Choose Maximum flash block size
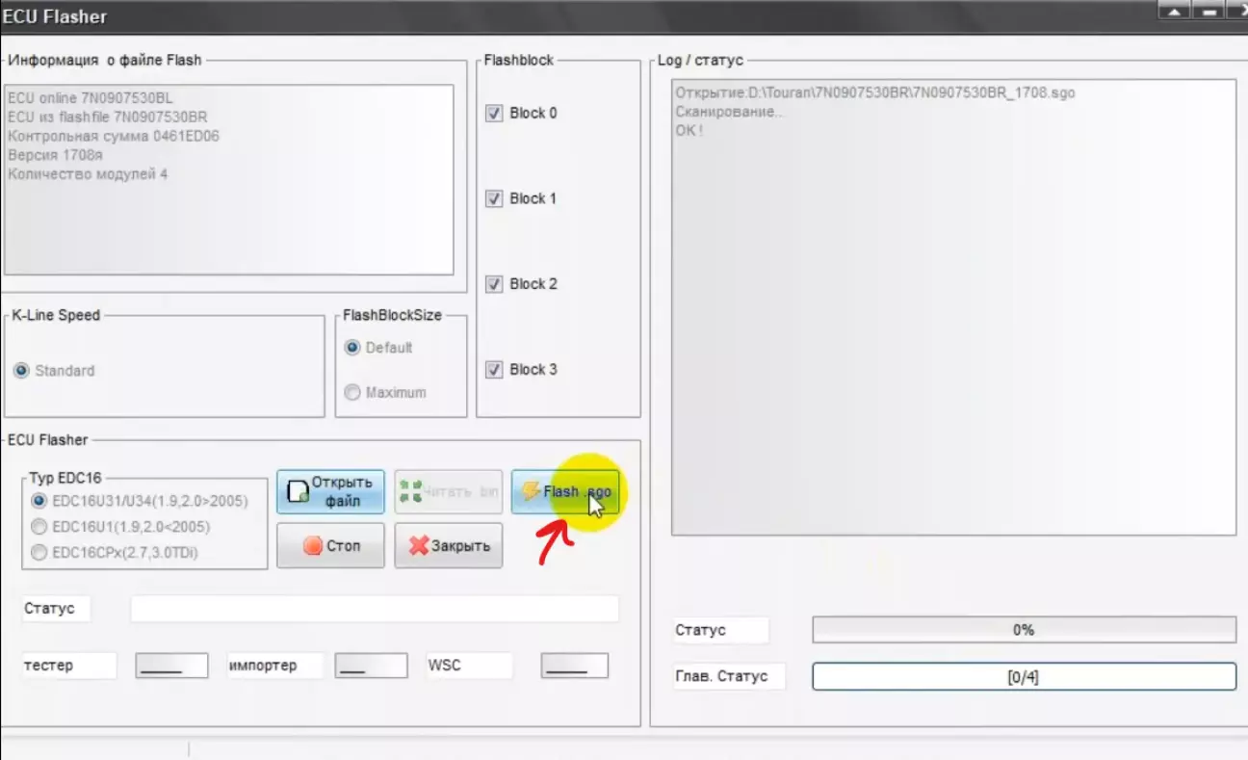The height and width of the screenshot is (760, 1248). coord(352,393)
